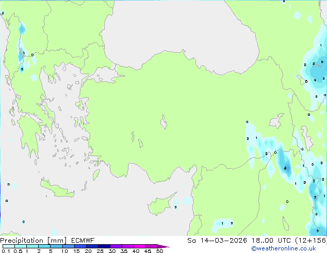Click the 20–25 mm dark blue swatch
327x253 pixels.
[x=92, y=246]
